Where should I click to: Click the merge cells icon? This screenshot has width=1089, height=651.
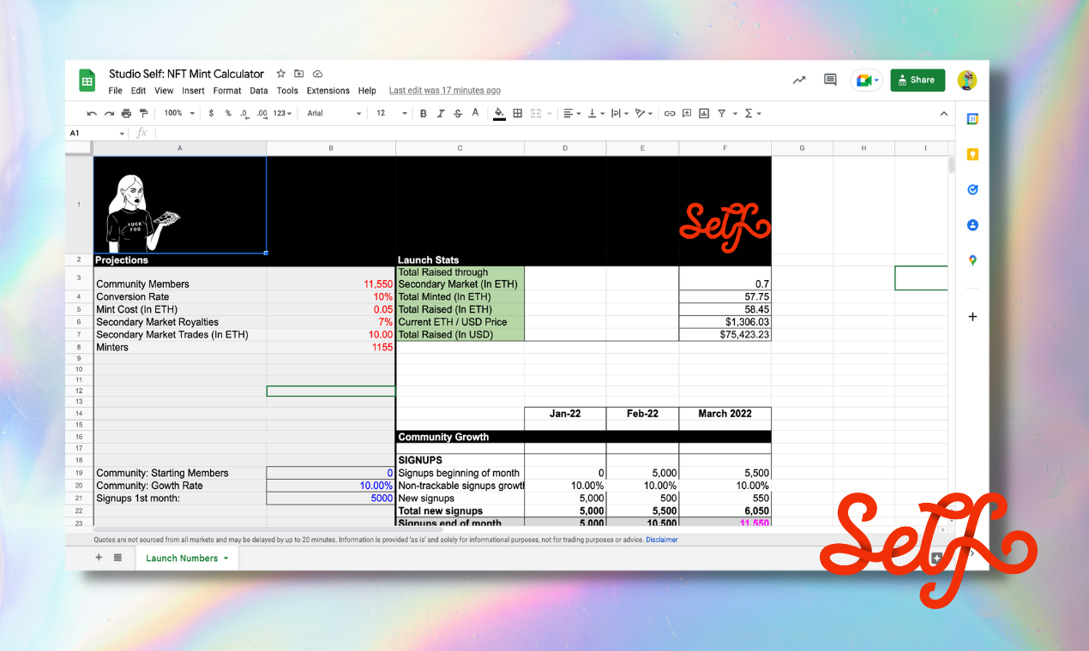pyautogui.click(x=537, y=113)
